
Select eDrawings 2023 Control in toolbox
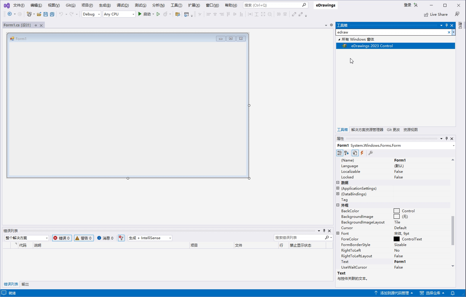click(x=395, y=46)
